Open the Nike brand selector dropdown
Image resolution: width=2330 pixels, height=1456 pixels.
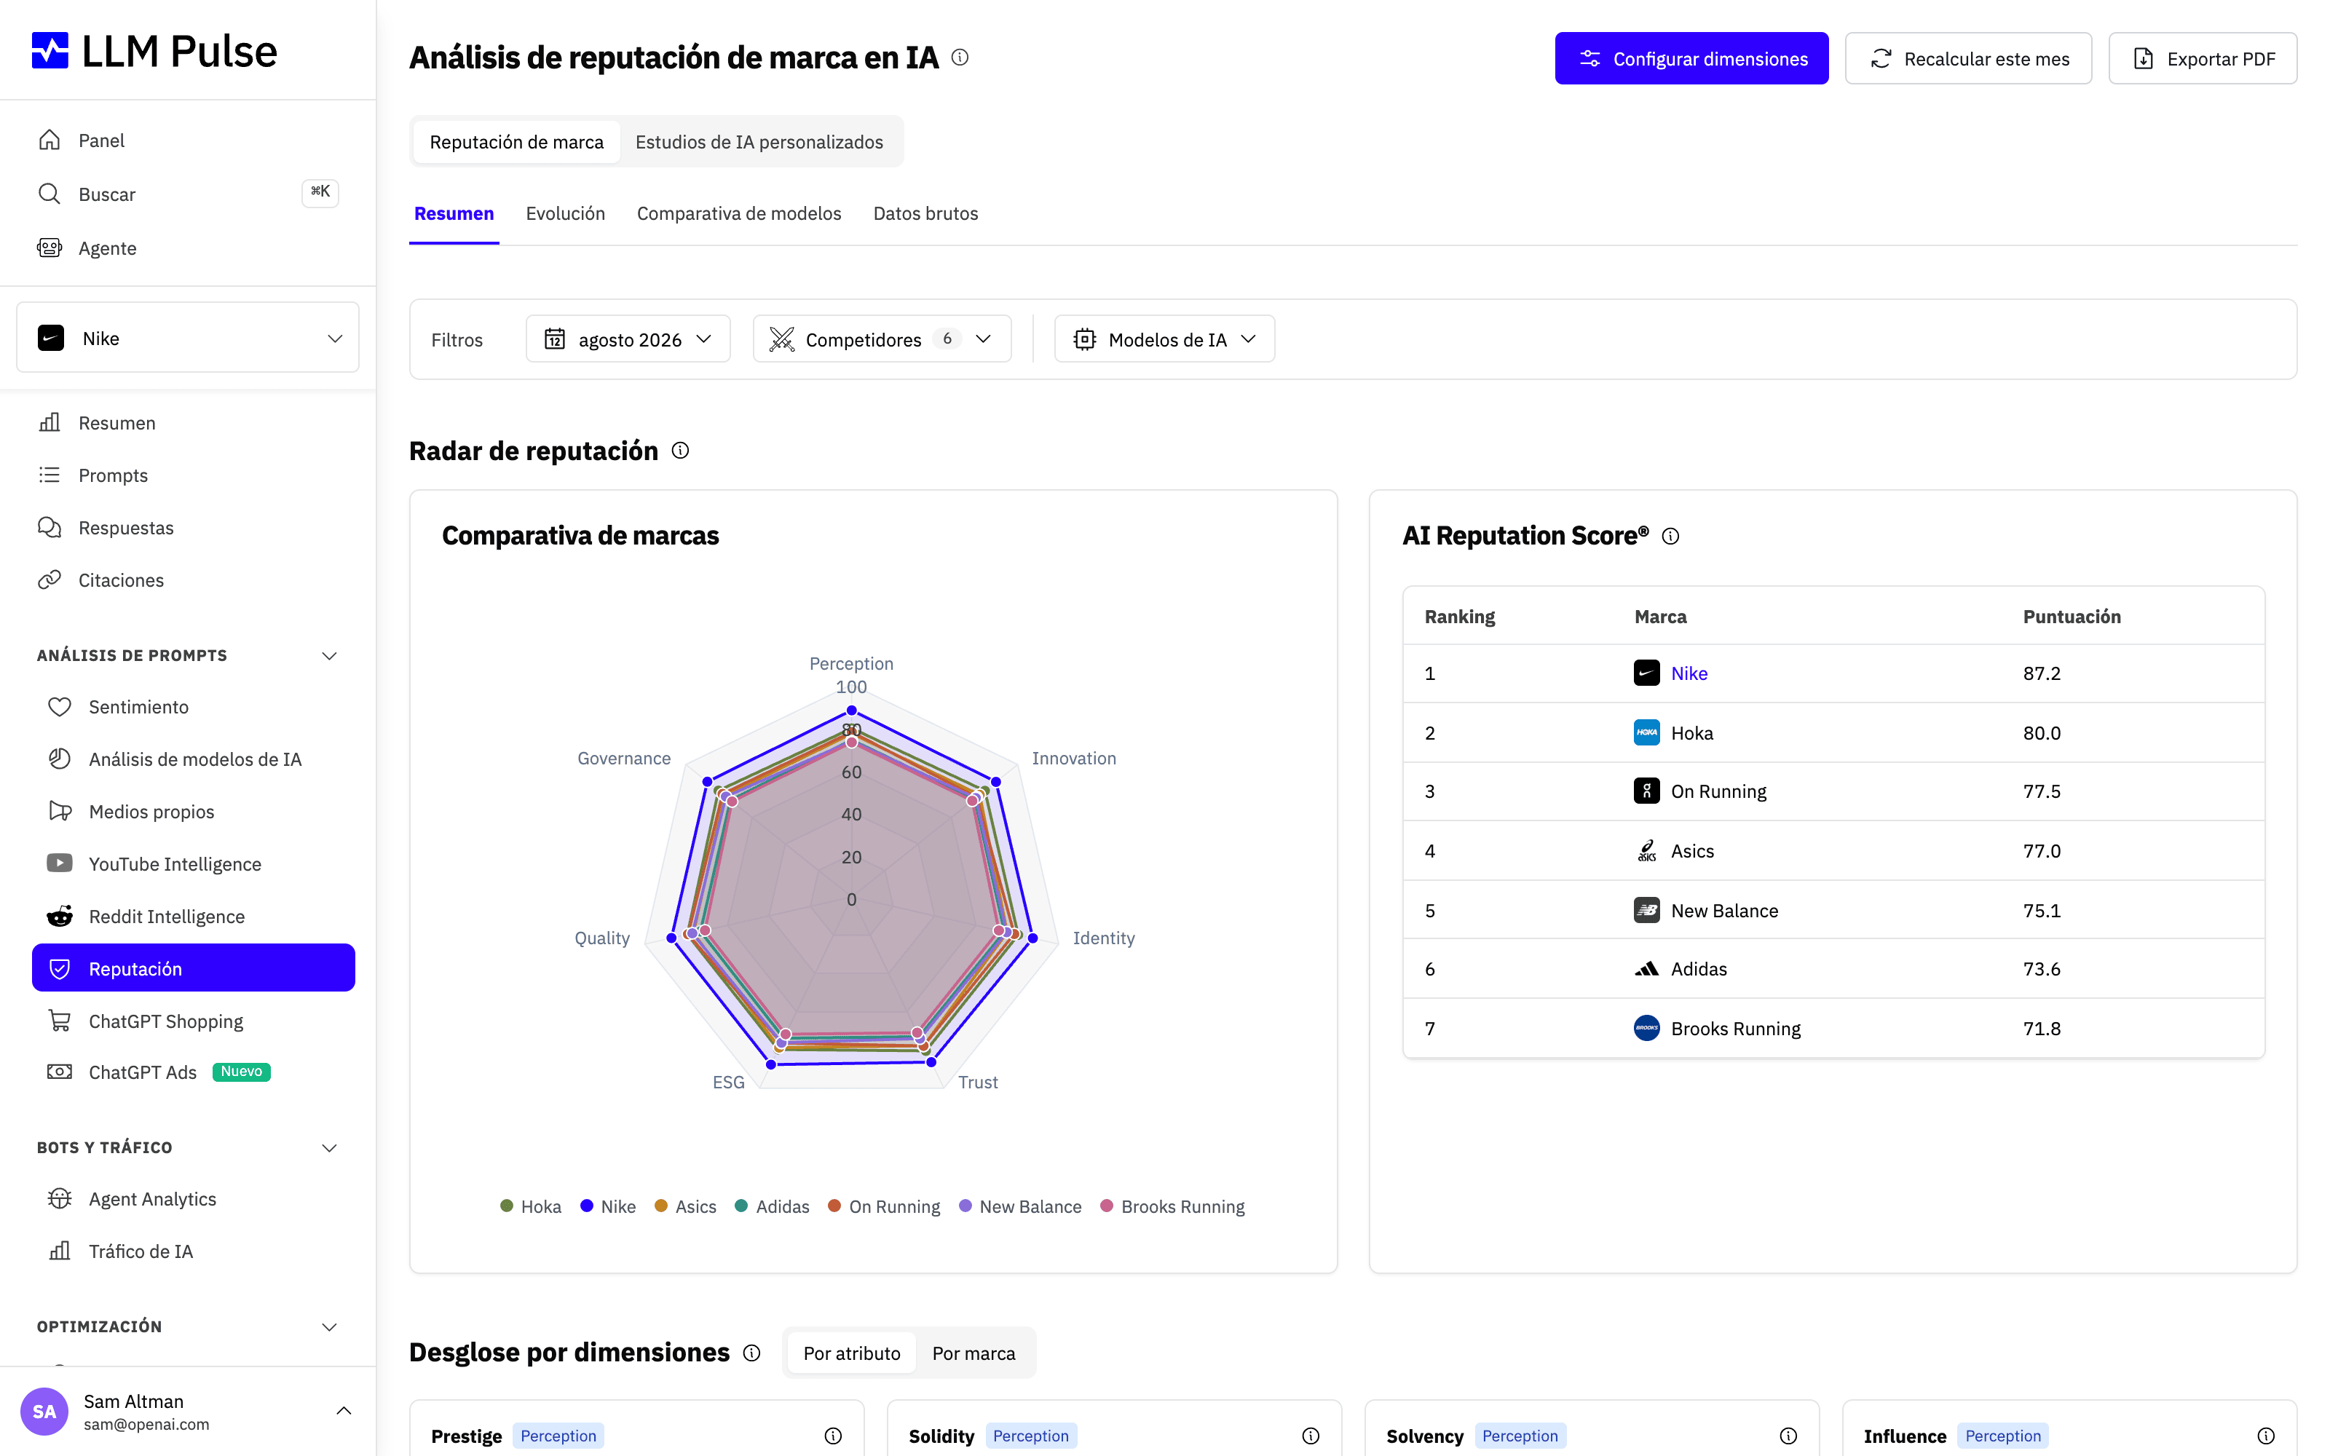point(188,338)
